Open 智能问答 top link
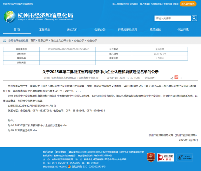Image resolution: width=201 pixels, height=171 pixels. click(168, 4)
